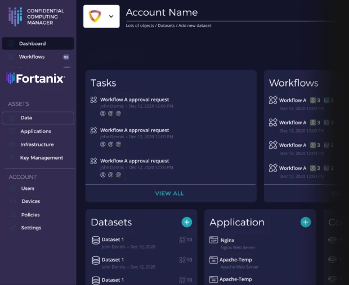
Task: Open Applications in the sidebar
Action: (x=35, y=131)
